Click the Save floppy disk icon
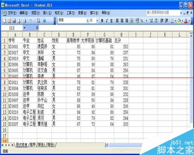 [14, 21]
